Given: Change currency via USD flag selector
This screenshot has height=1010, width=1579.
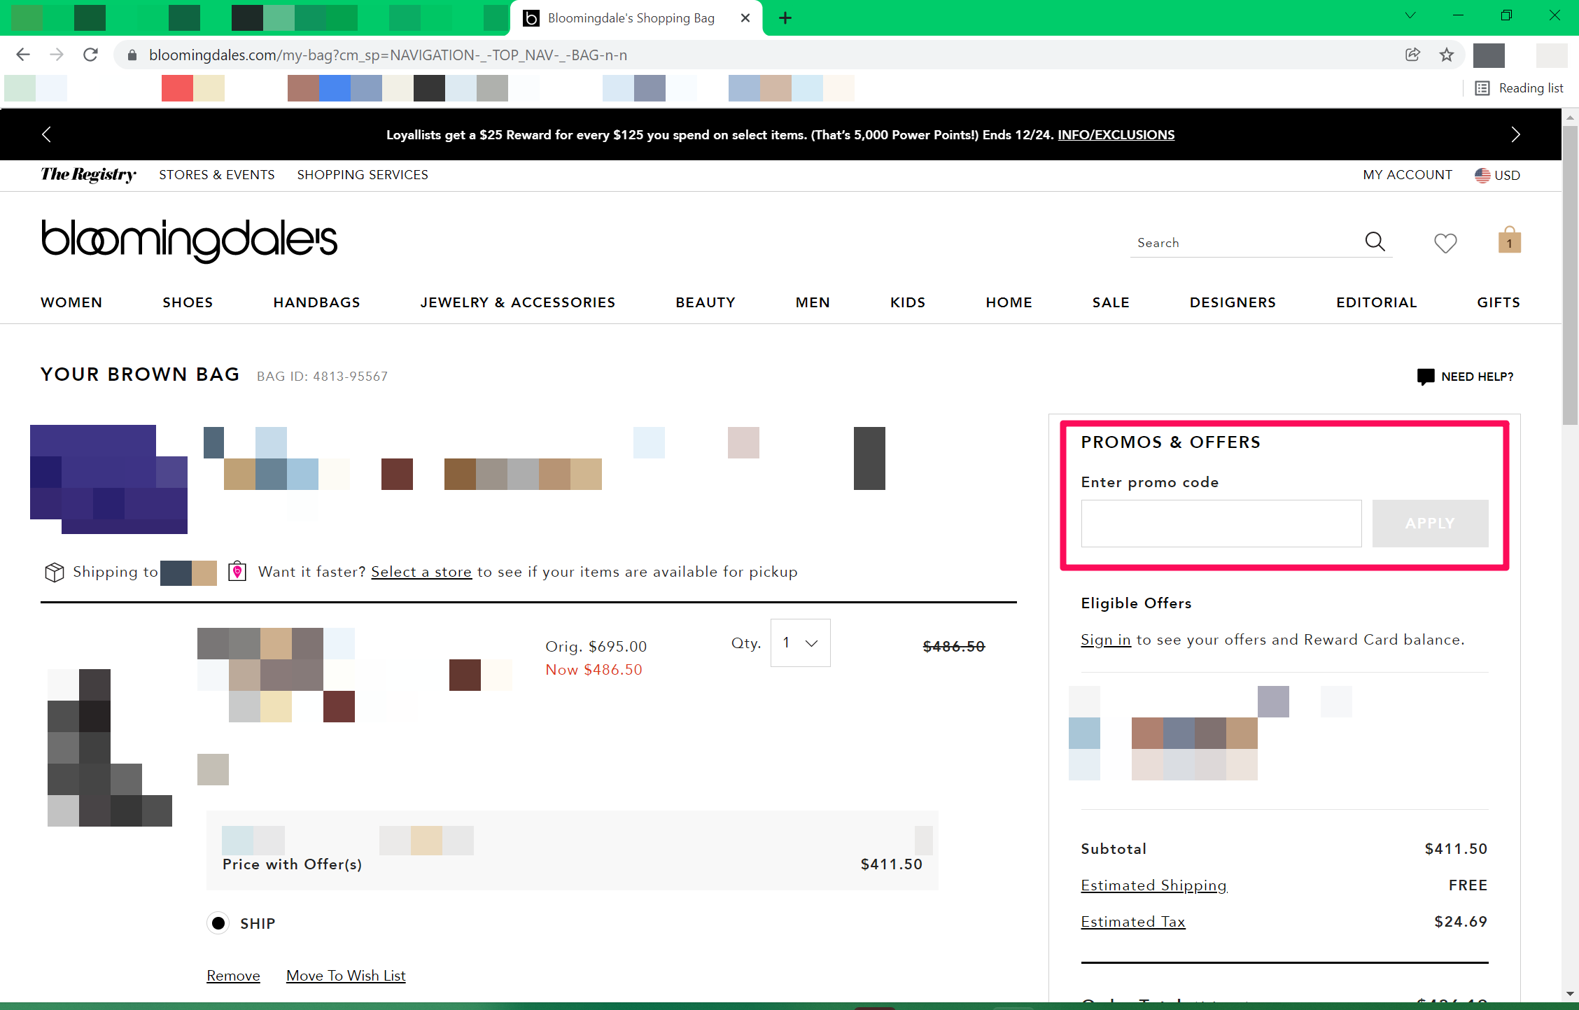Looking at the screenshot, I should 1497,175.
